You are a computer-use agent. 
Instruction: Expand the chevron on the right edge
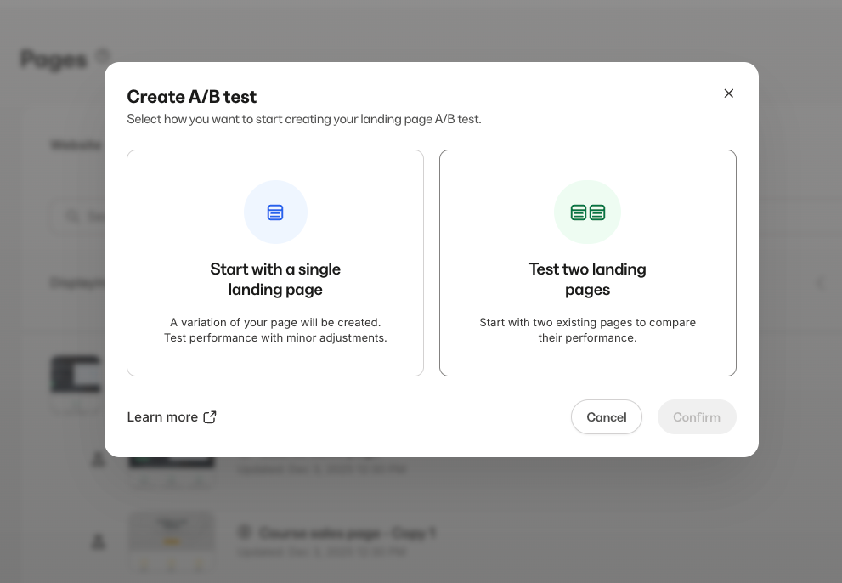point(820,282)
